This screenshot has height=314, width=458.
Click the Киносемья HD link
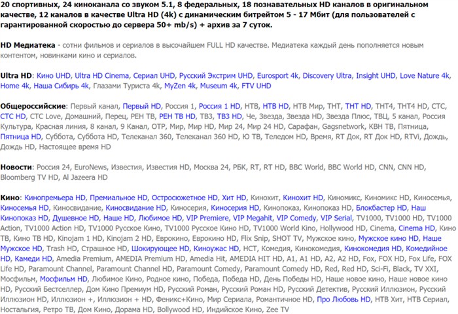(25, 208)
